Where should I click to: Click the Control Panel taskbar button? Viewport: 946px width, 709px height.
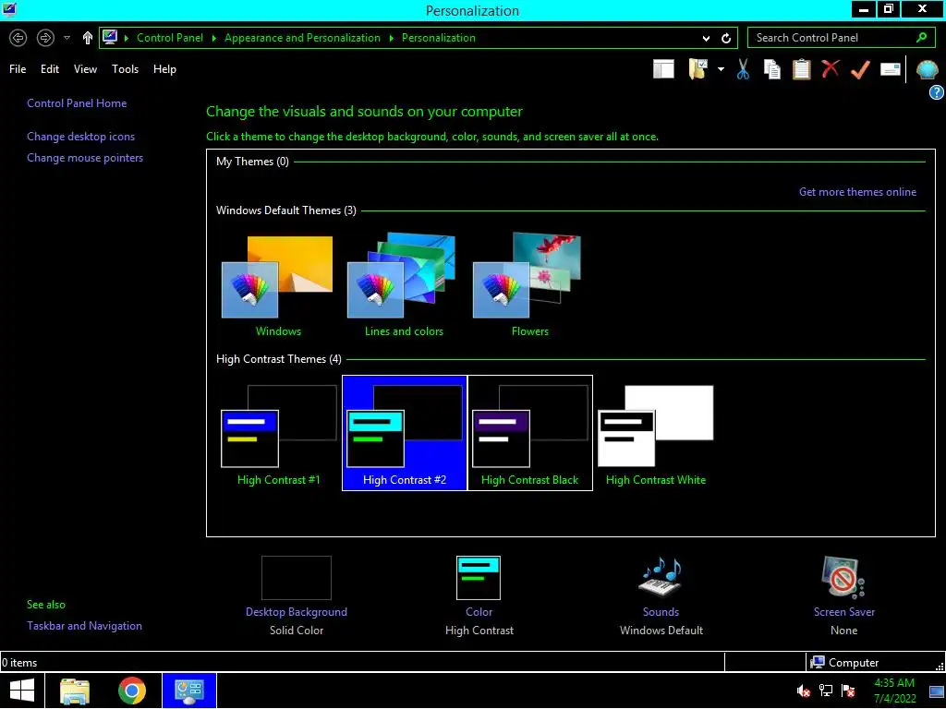click(188, 691)
